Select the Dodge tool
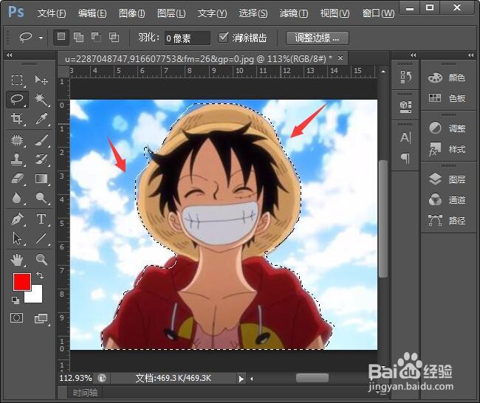 click(x=41, y=198)
